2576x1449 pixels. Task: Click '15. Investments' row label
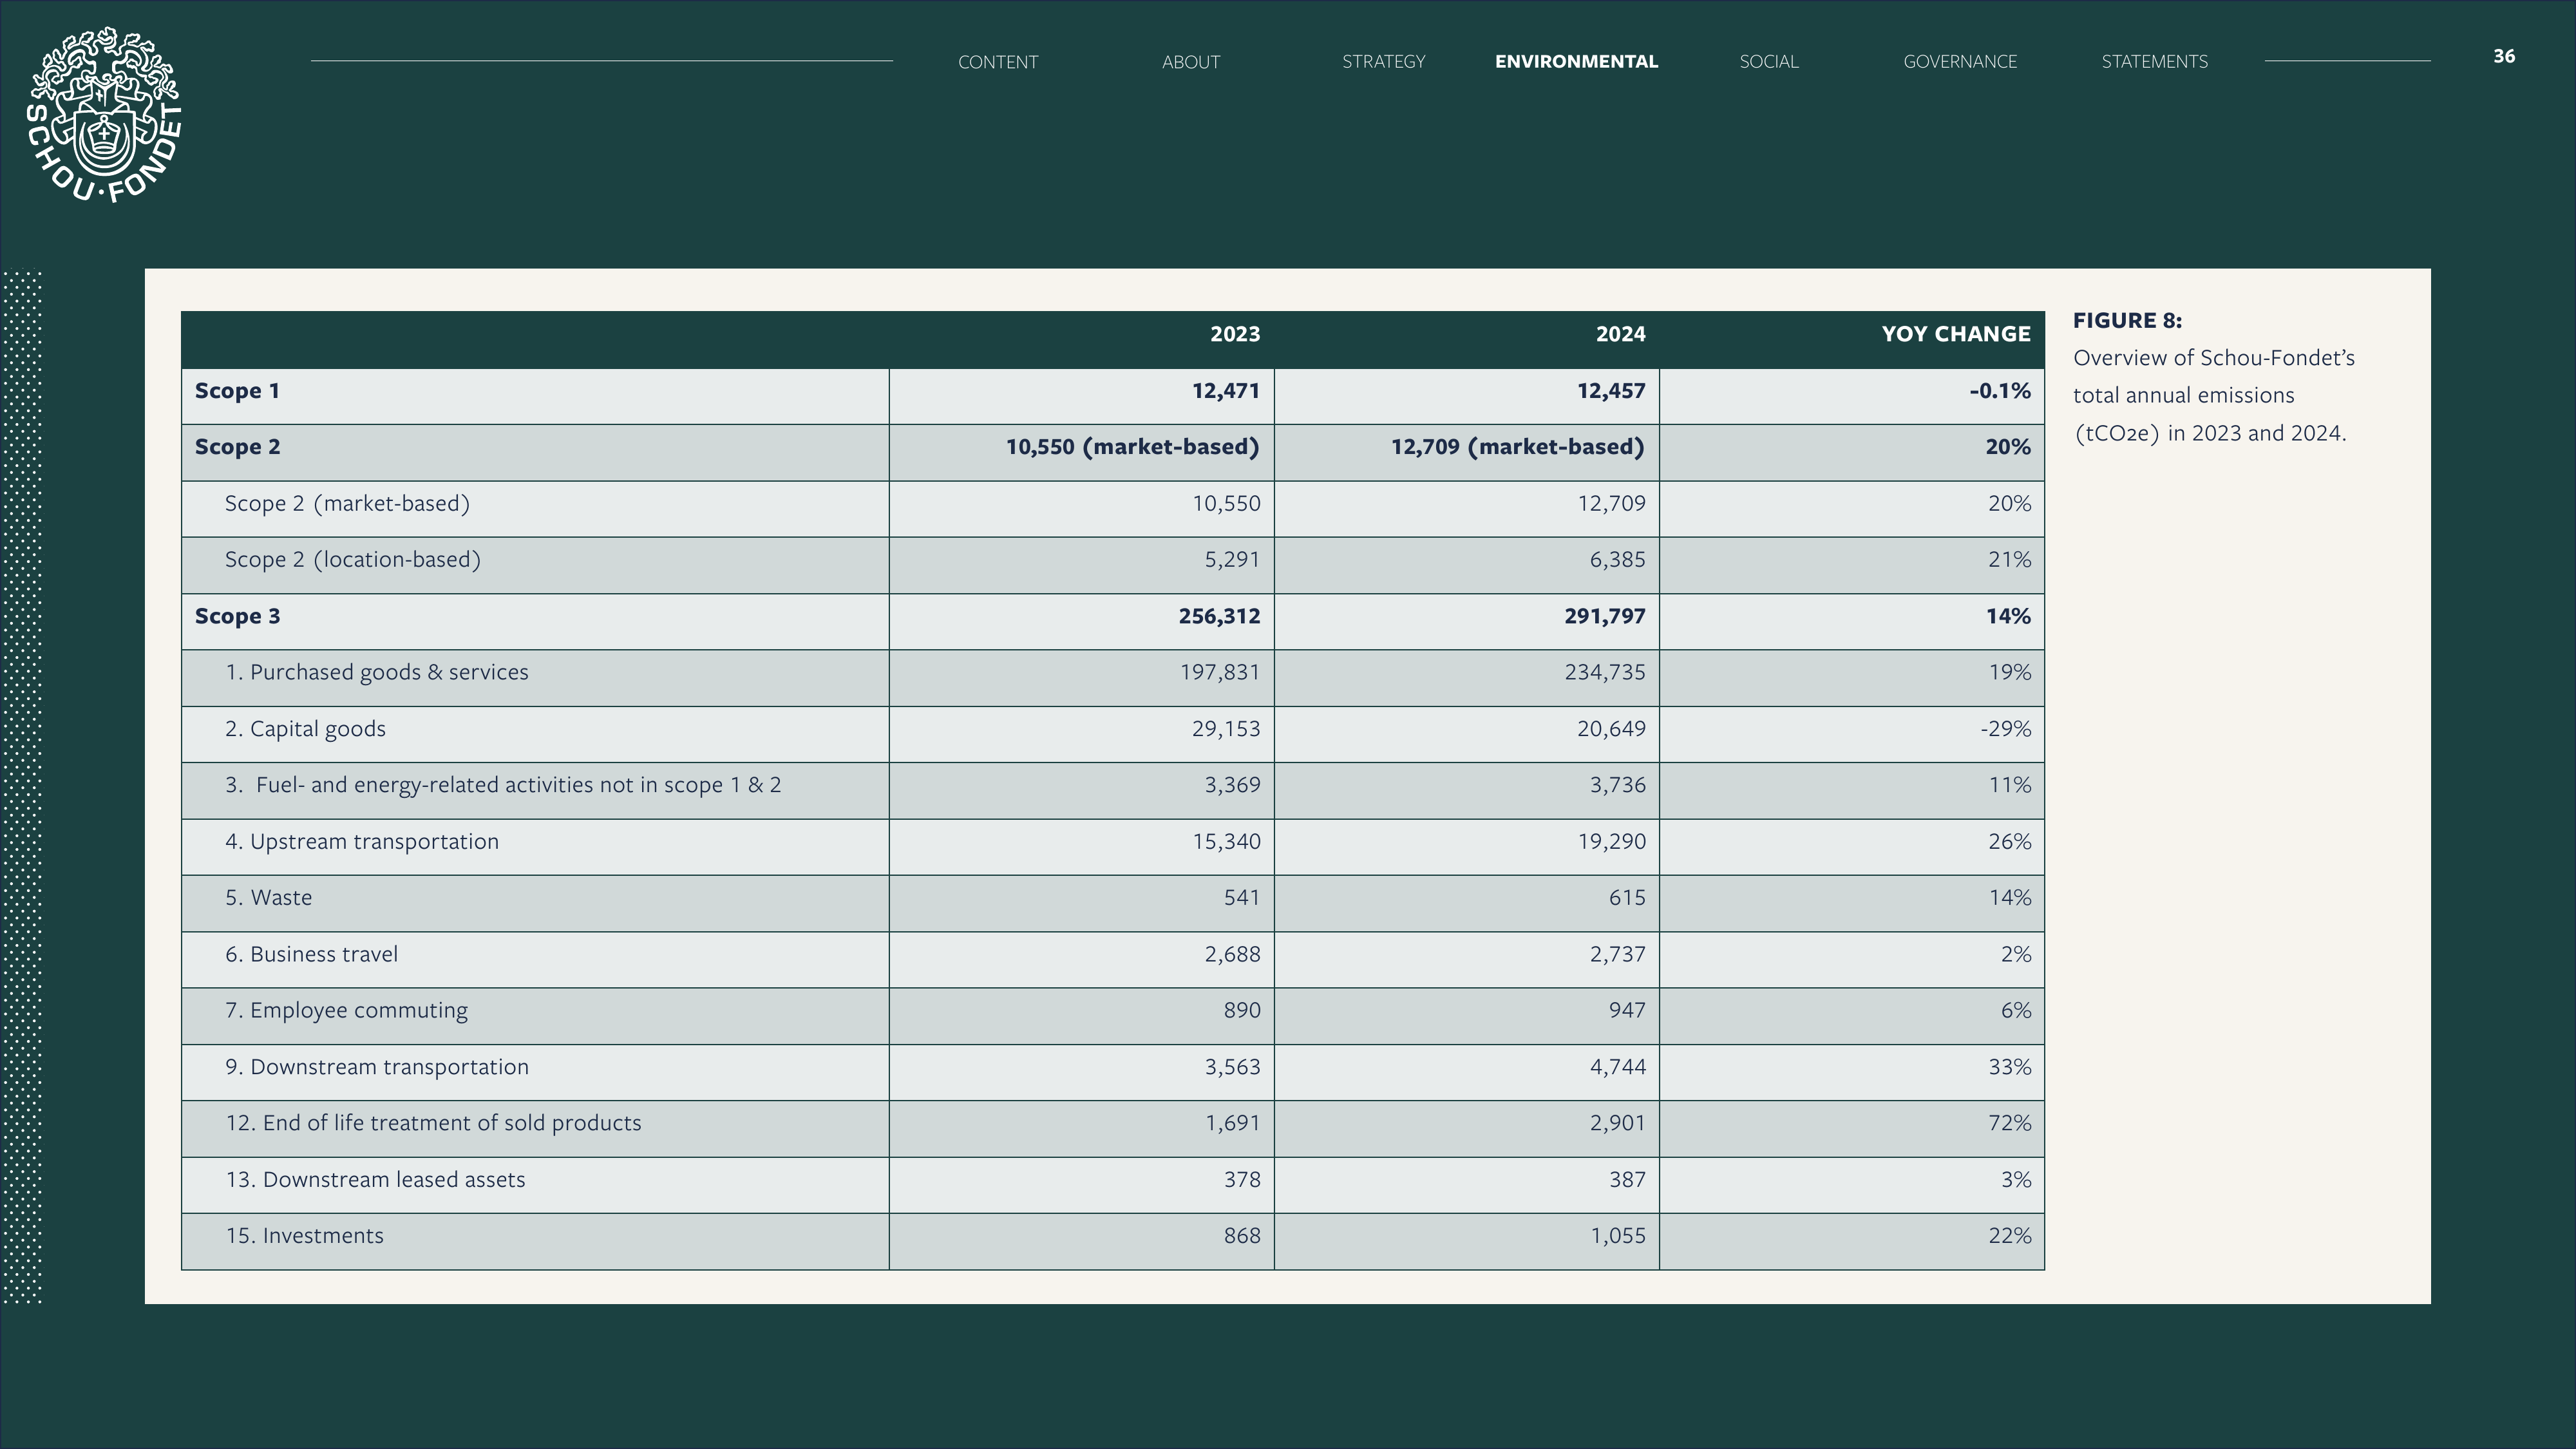pyautogui.click(x=304, y=1236)
